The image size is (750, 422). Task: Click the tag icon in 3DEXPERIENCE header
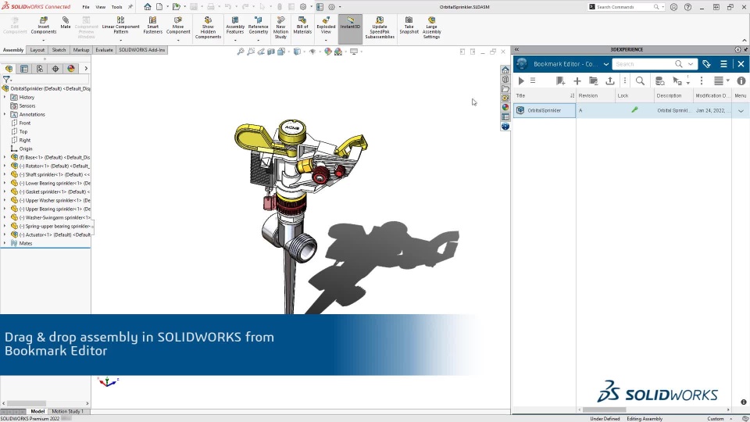[706, 63]
